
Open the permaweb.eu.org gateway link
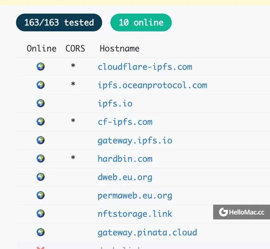(x=135, y=196)
